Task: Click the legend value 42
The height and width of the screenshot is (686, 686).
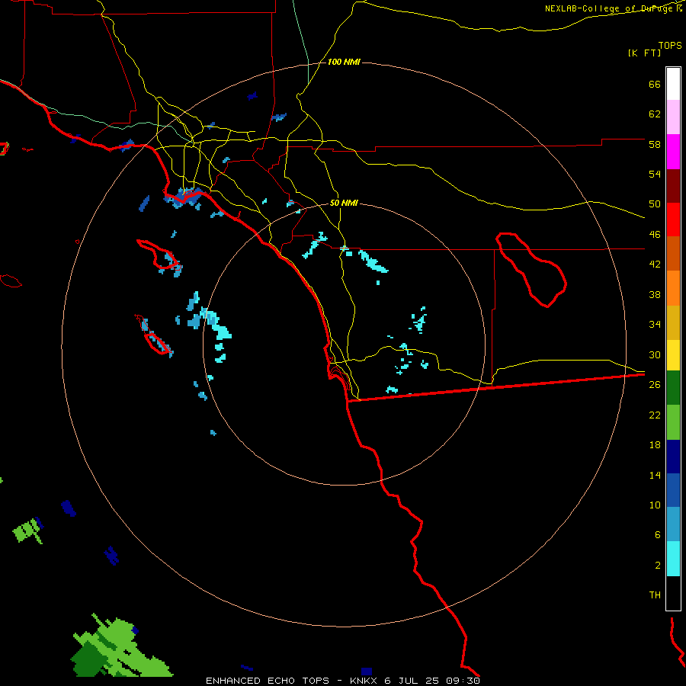Action: point(655,264)
